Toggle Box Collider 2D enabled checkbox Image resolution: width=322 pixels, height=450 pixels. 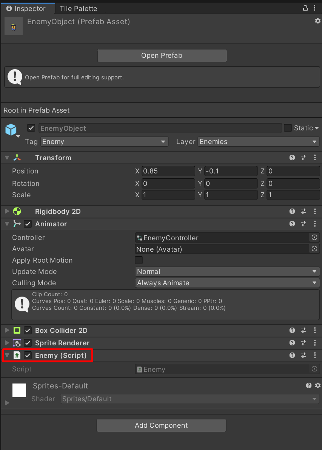28,330
